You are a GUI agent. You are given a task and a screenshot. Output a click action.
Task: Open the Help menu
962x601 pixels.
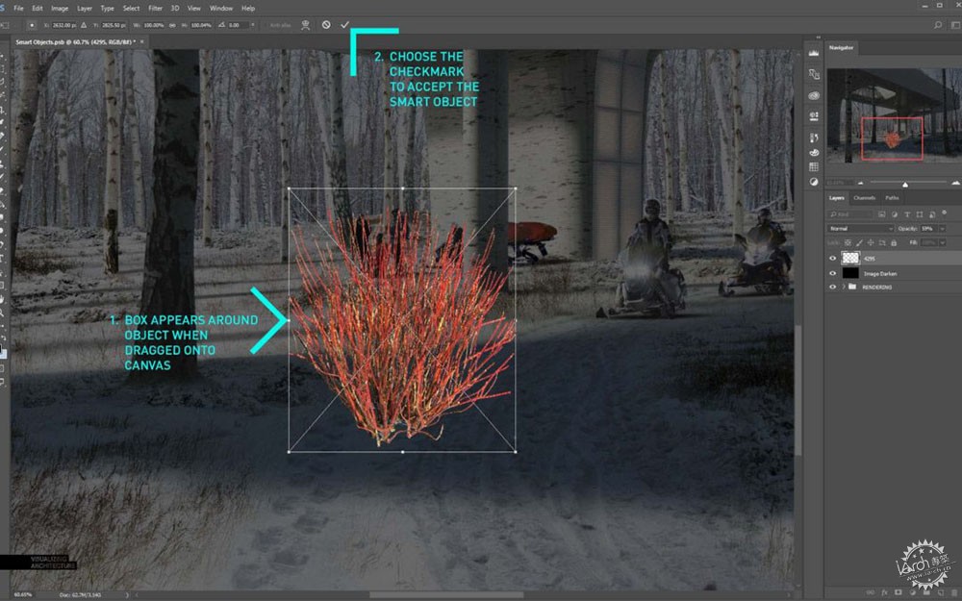click(248, 8)
